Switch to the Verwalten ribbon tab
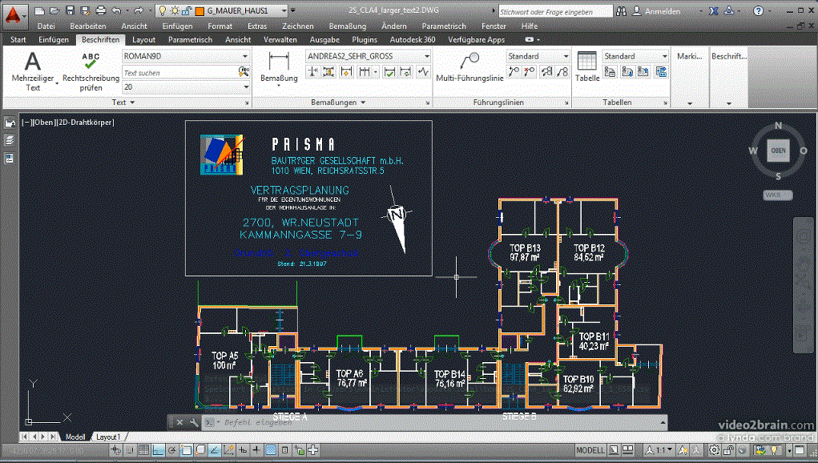 [280, 39]
